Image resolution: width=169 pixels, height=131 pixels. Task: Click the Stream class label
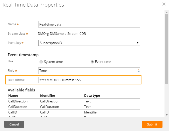(x=17, y=34)
